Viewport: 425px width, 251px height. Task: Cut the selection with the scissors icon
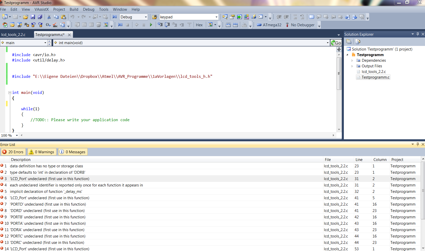(x=49, y=17)
